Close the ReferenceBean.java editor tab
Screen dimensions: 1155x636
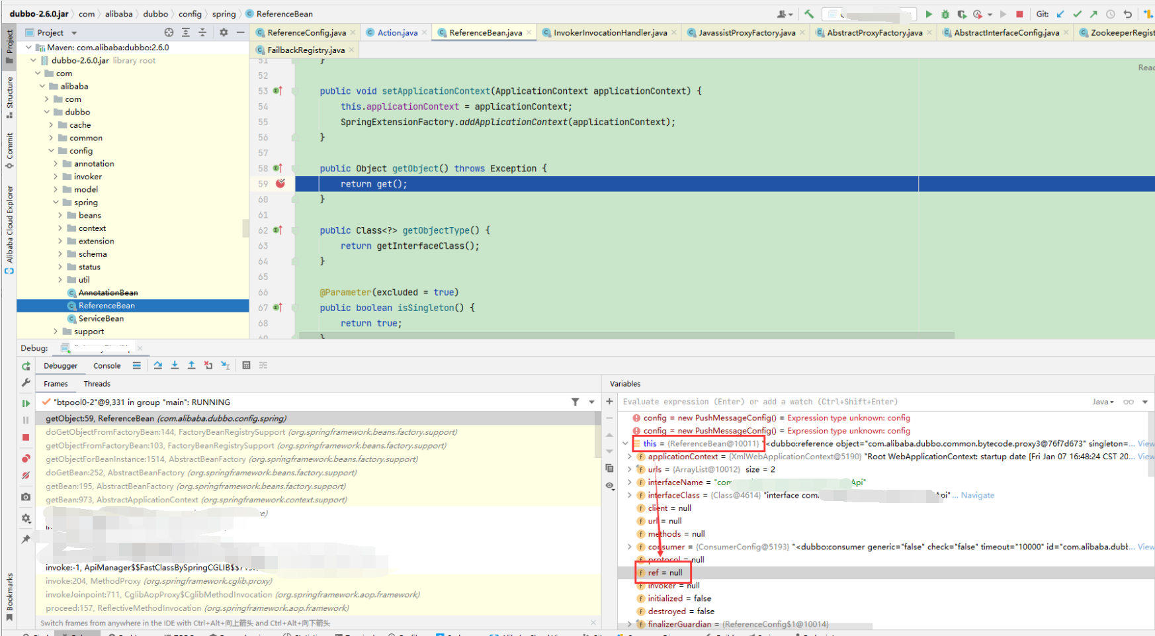529,32
